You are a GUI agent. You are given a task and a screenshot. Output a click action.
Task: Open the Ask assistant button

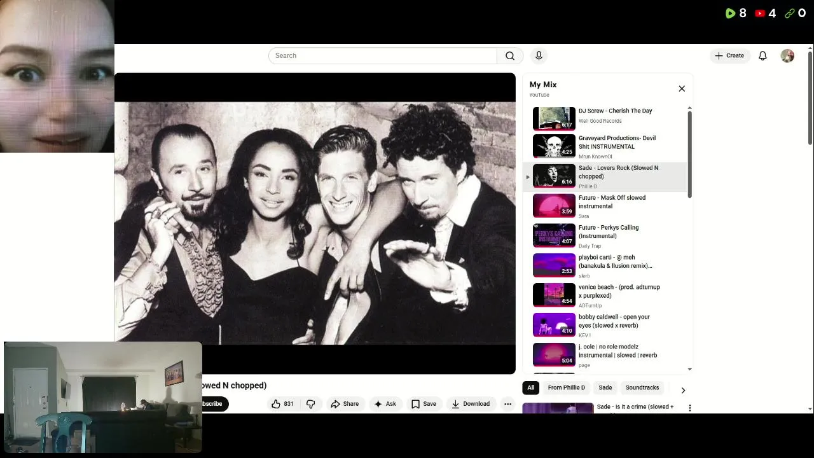click(x=385, y=404)
